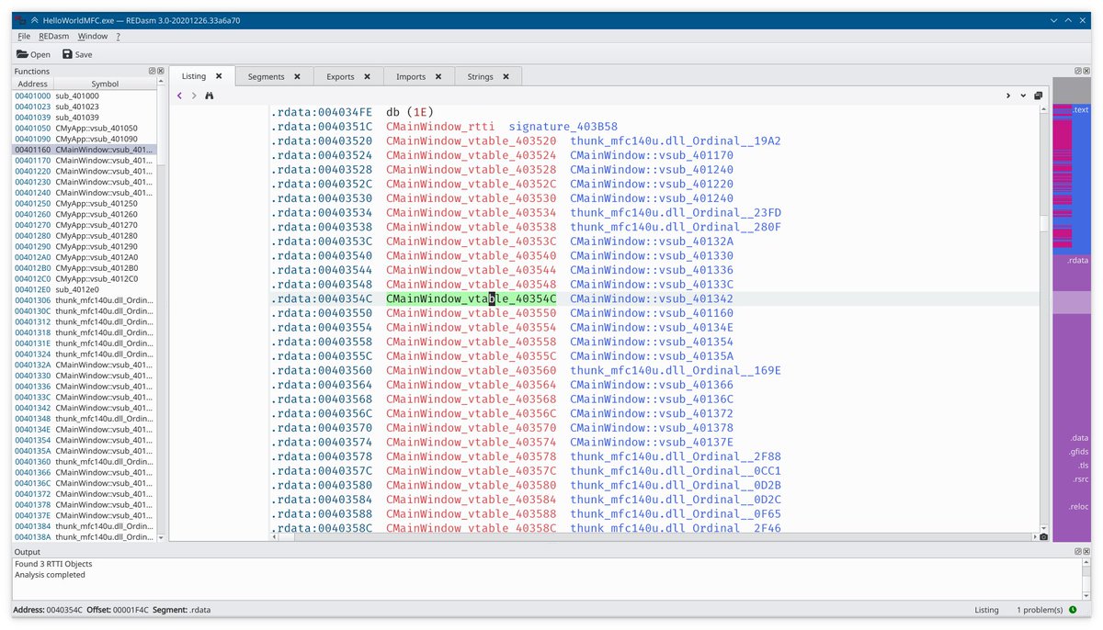Viewport: 1103px width, 630px height.
Task: Open the File menu
Action: coord(24,37)
